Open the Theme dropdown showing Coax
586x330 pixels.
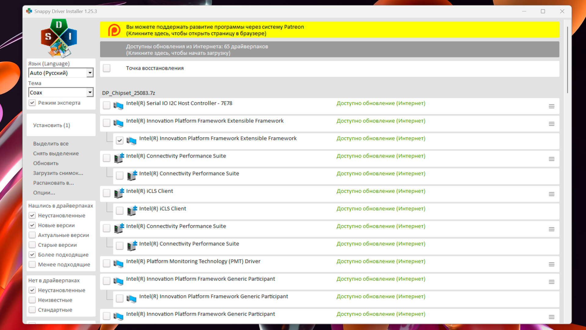click(90, 92)
